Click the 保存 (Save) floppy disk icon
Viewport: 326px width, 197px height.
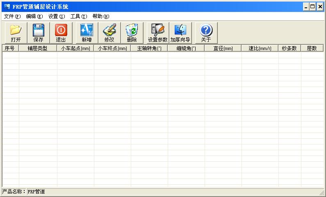click(x=38, y=30)
